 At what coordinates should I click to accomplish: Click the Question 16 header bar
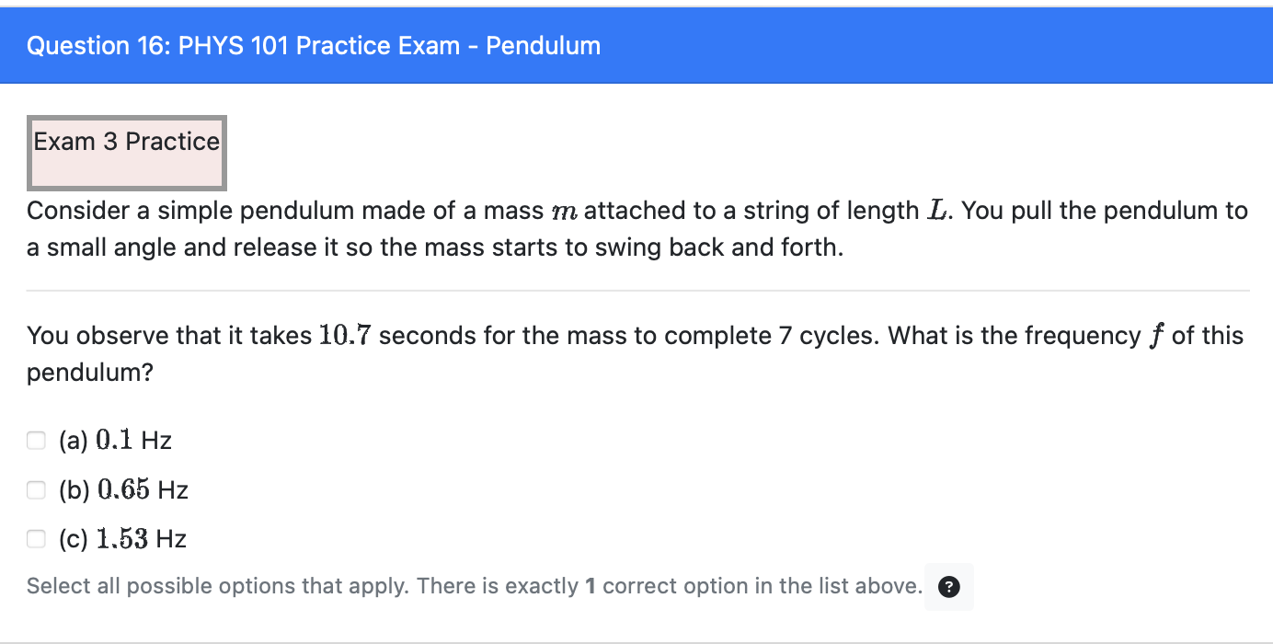(x=636, y=45)
